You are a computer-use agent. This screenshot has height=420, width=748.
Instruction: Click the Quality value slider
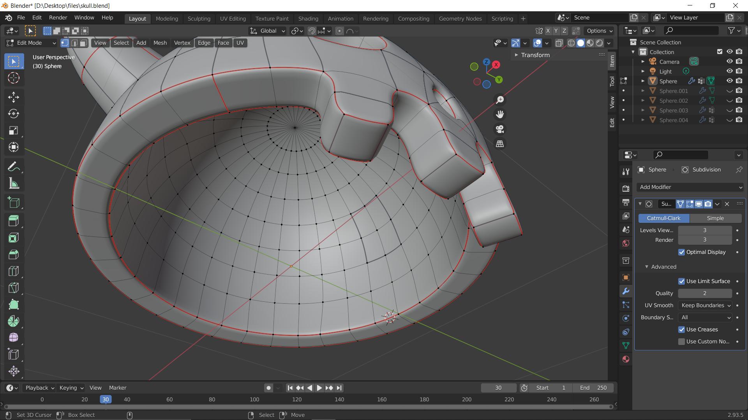(705, 293)
